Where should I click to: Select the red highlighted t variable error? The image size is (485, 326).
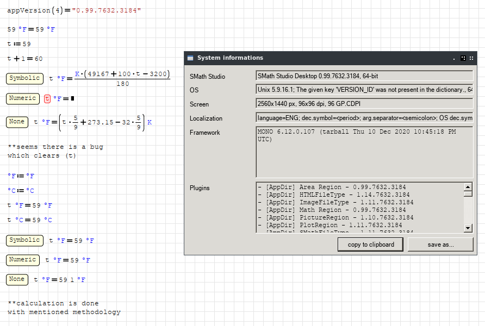[47, 98]
